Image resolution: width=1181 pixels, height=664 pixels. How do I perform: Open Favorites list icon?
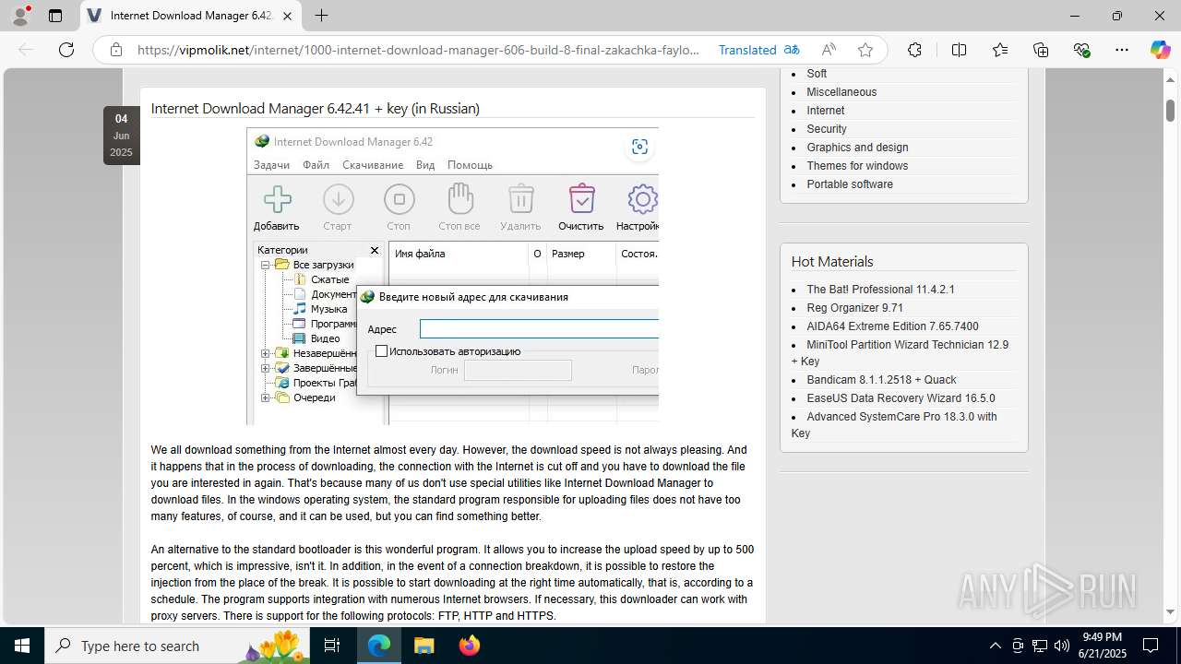coord(1000,50)
